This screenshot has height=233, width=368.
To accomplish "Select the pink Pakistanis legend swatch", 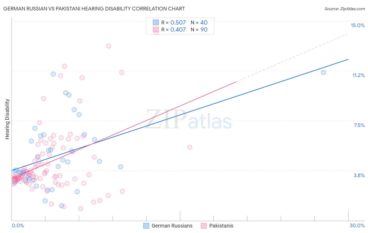I will [204, 226].
